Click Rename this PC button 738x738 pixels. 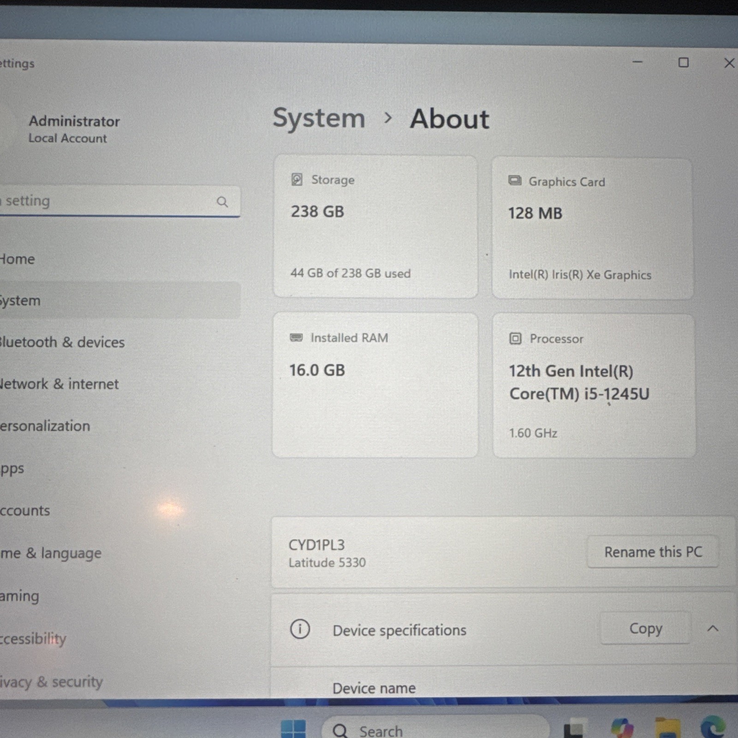[x=653, y=552]
